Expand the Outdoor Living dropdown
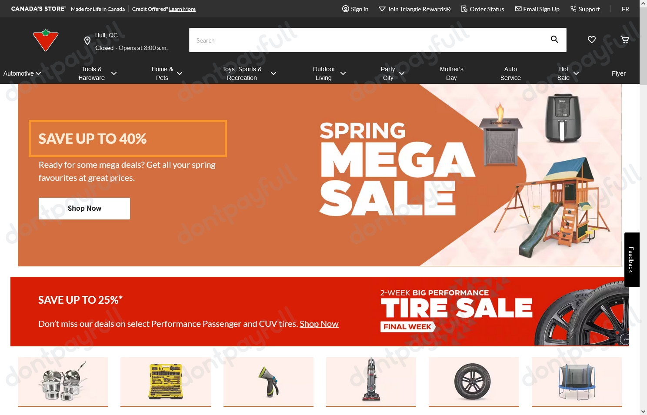 (x=343, y=73)
